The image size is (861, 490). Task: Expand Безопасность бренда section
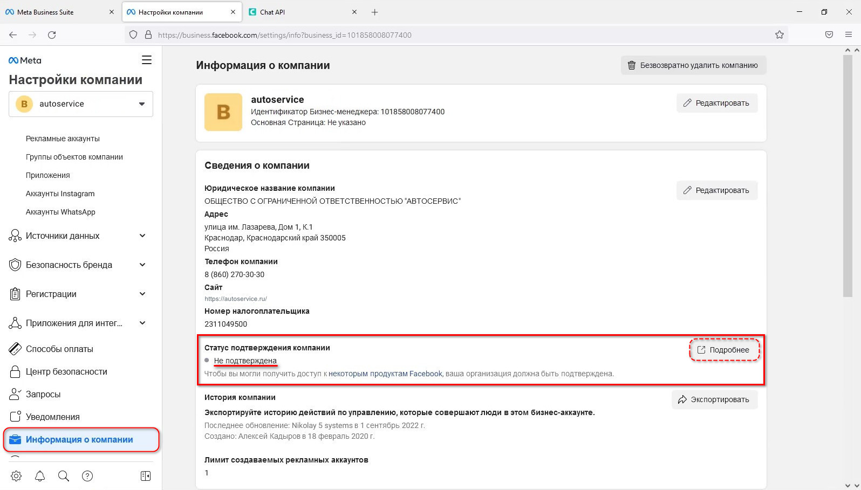click(x=142, y=265)
